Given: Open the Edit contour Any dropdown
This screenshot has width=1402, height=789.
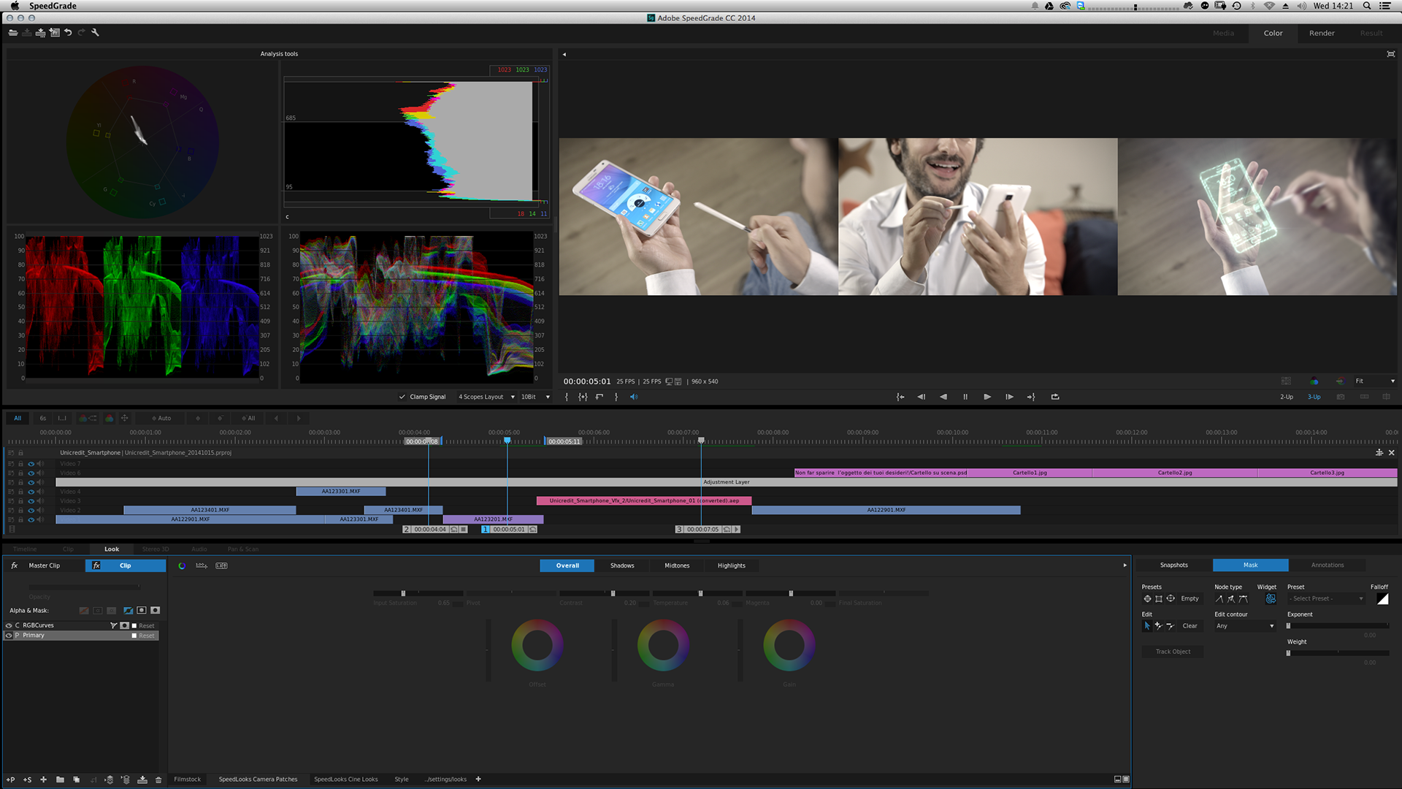Looking at the screenshot, I should tap(1245, 626).
